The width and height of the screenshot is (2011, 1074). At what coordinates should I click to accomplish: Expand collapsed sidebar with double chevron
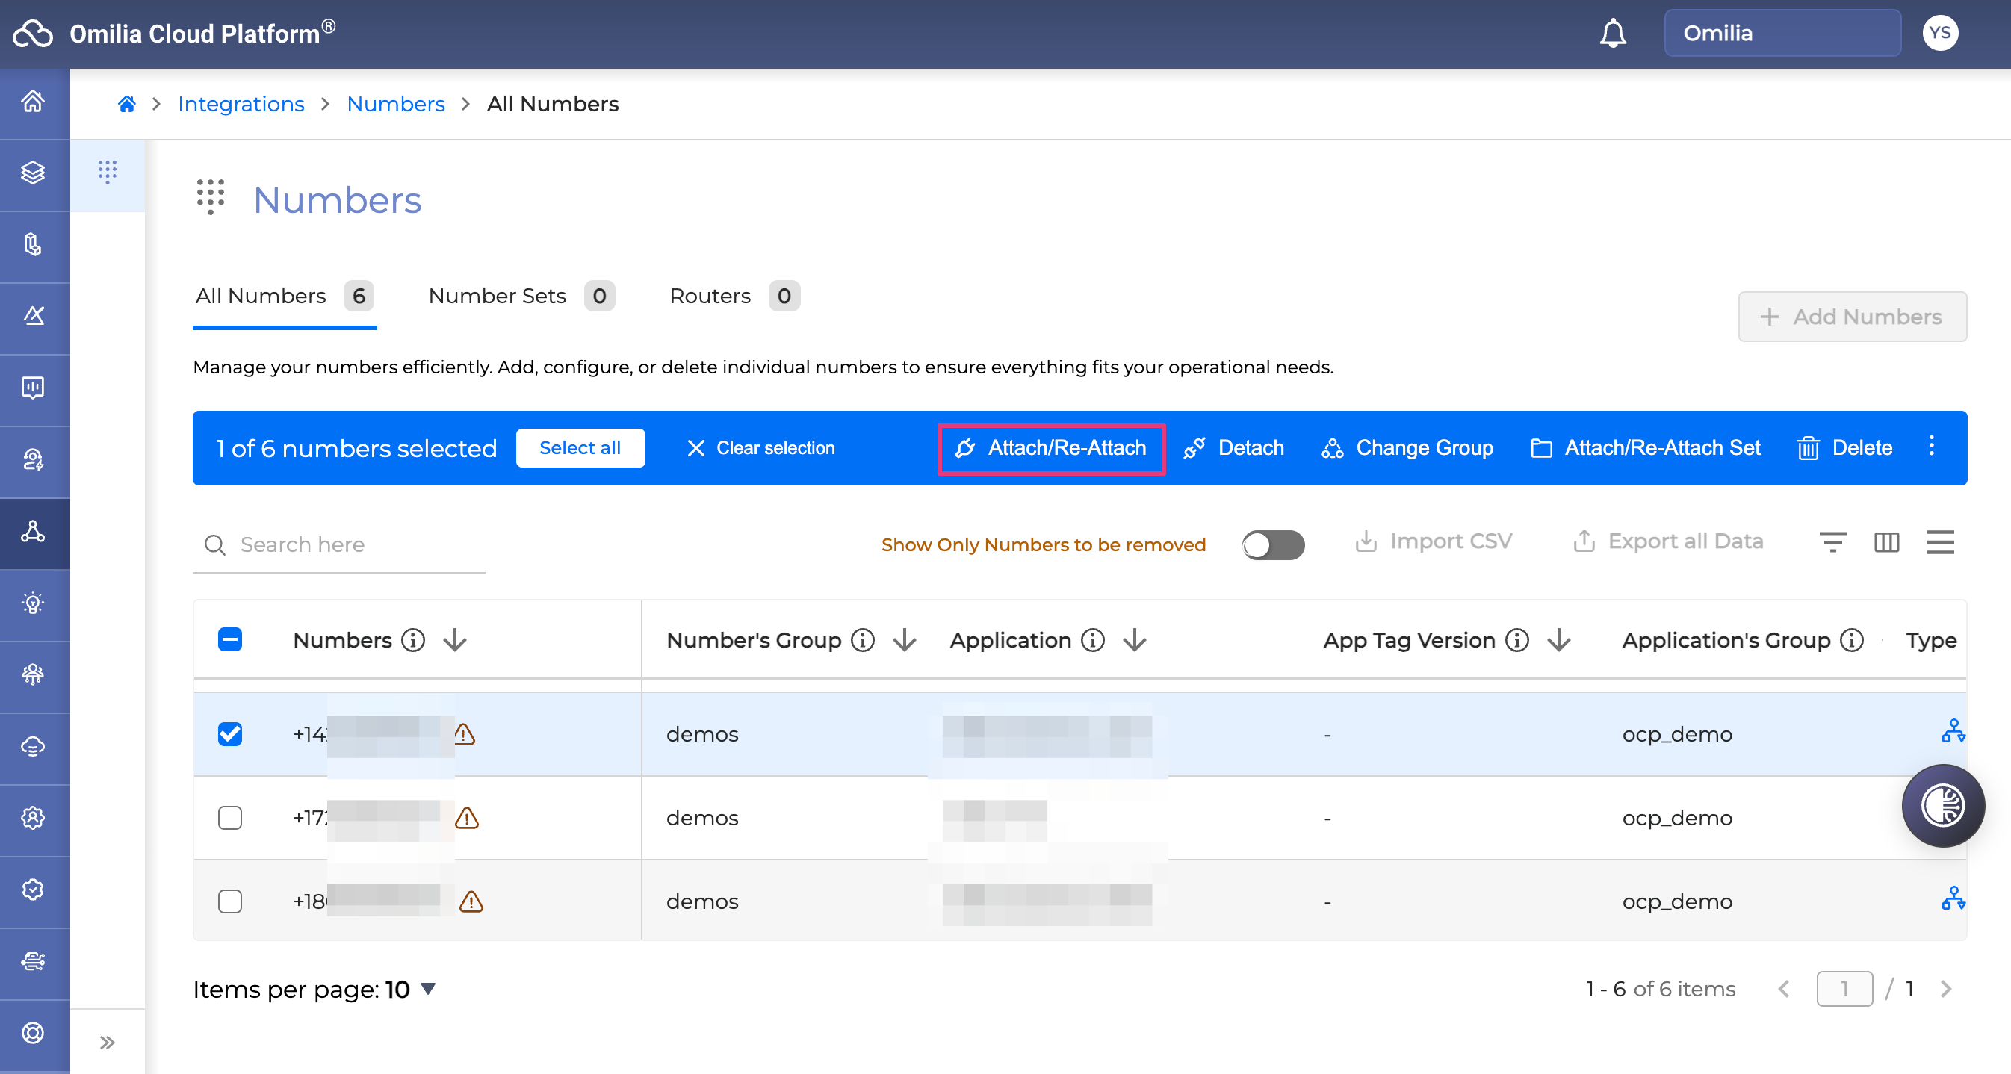point(107,1042)
